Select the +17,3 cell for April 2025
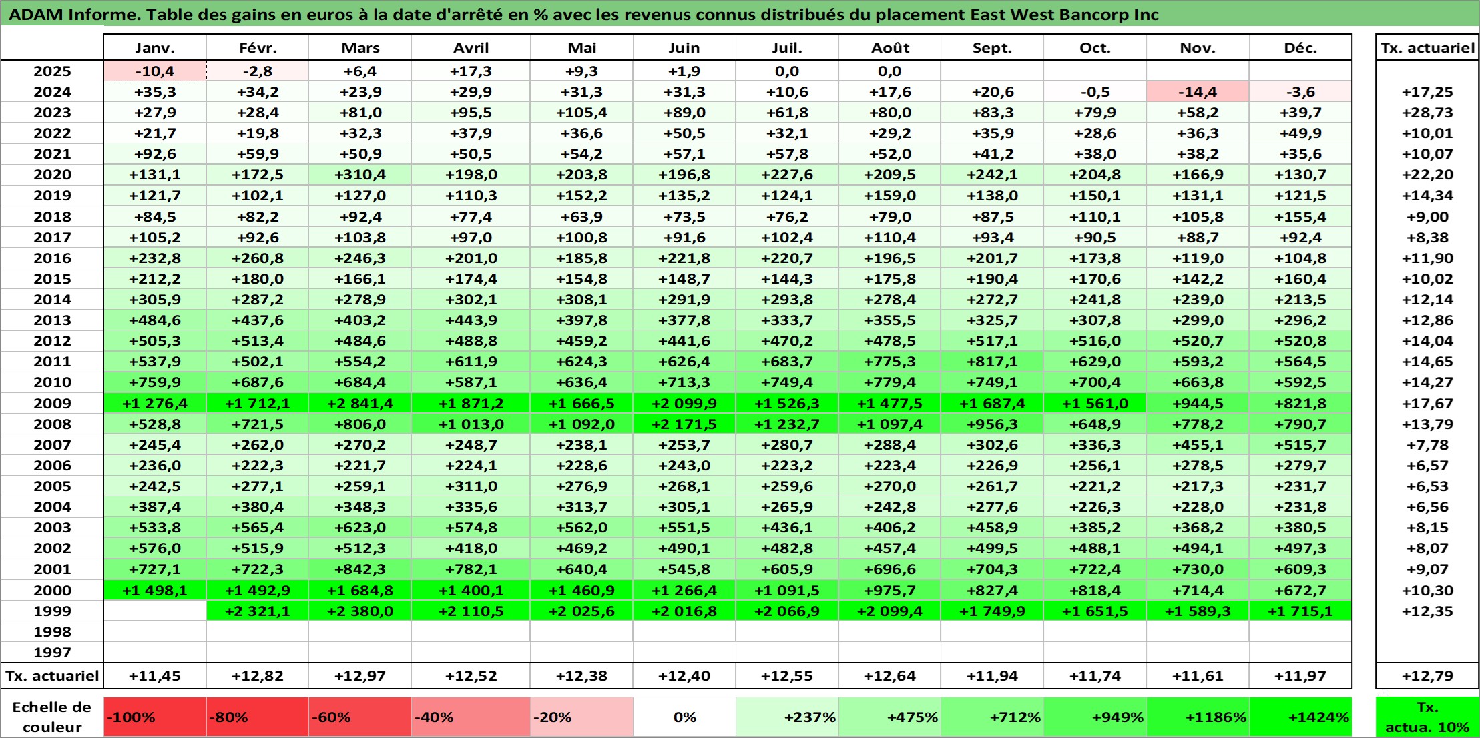1480x738 pixels. point(471,71)
